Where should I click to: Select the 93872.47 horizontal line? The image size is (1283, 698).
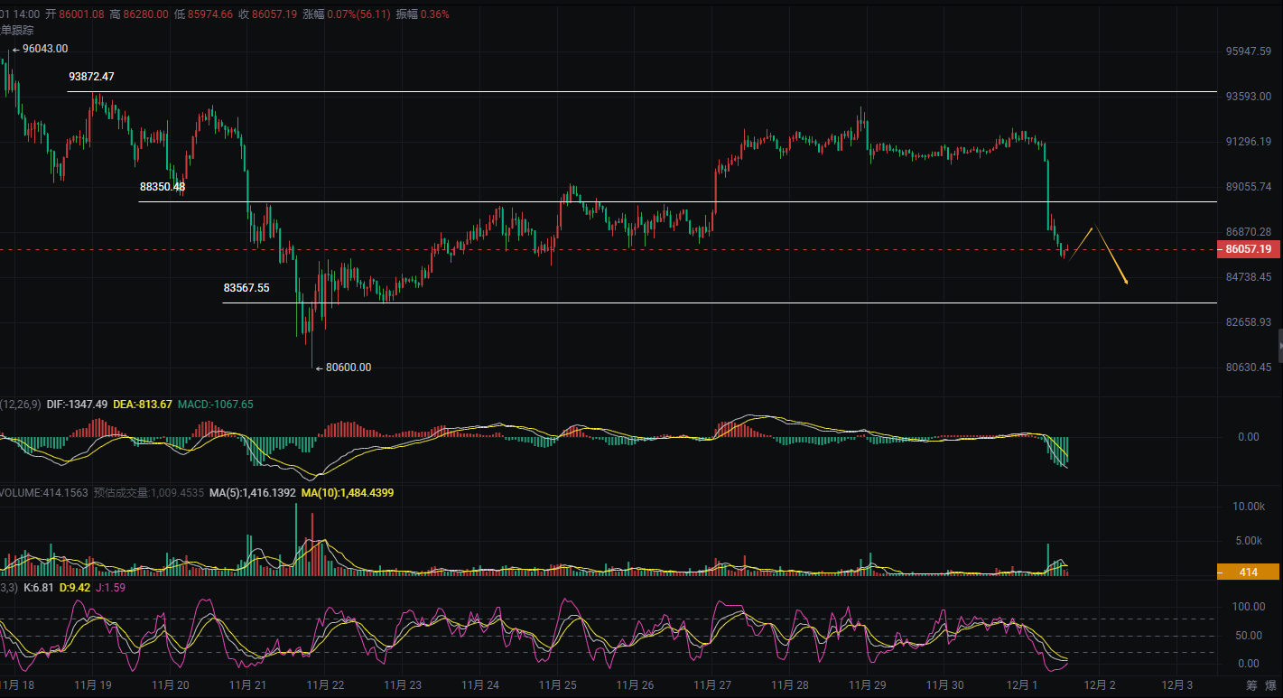pyautogui.click(x=632, y=92)
